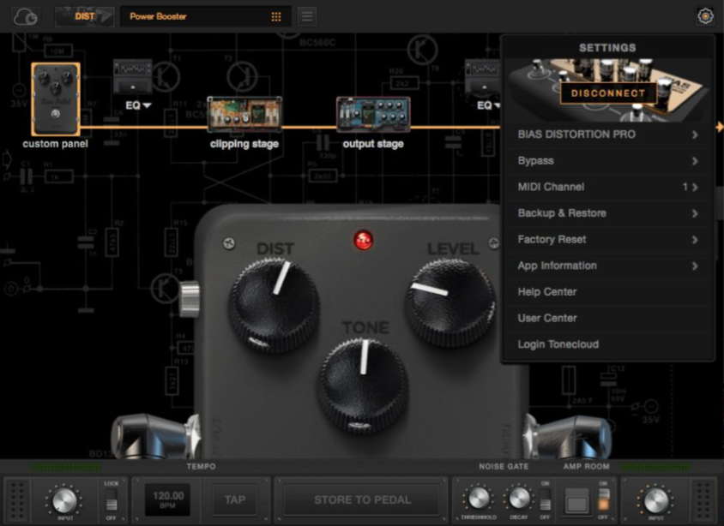Open the hamburger menu in top bar
The width and height of the screenshot is (724, 526).
click(307, 16)
